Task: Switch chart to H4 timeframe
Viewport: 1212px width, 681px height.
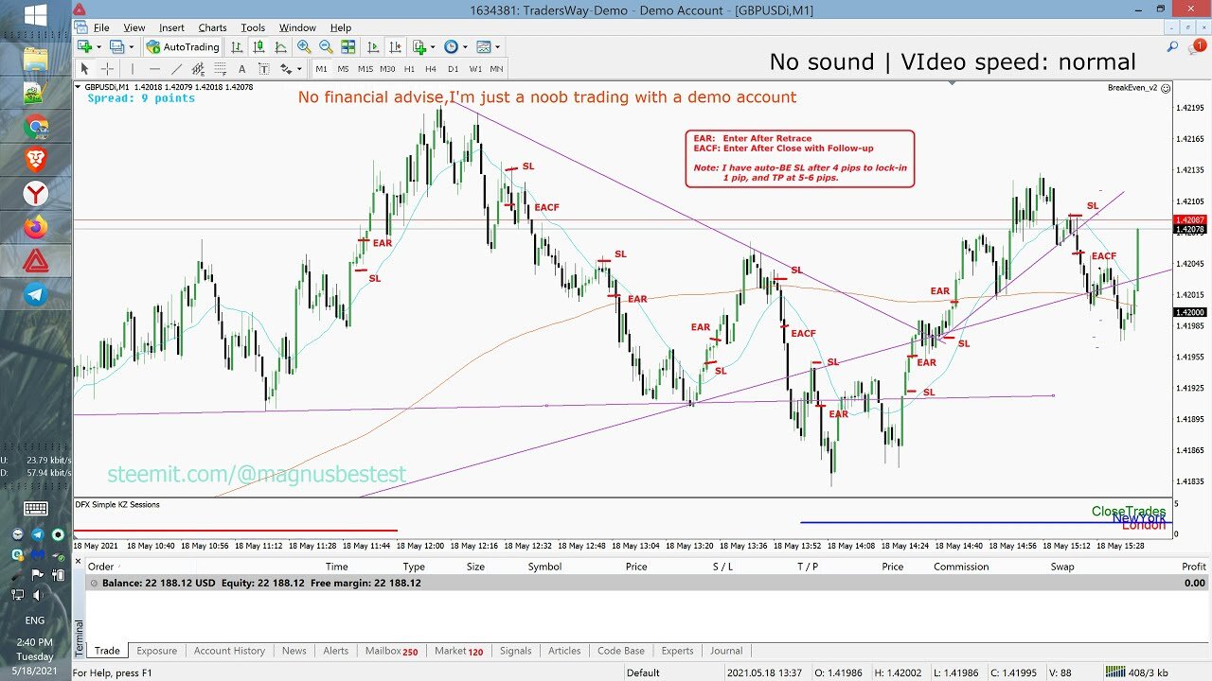Action: click(x=431, y=69)
